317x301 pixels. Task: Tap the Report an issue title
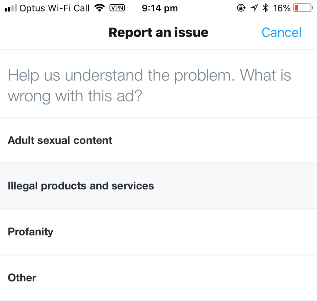158,33
